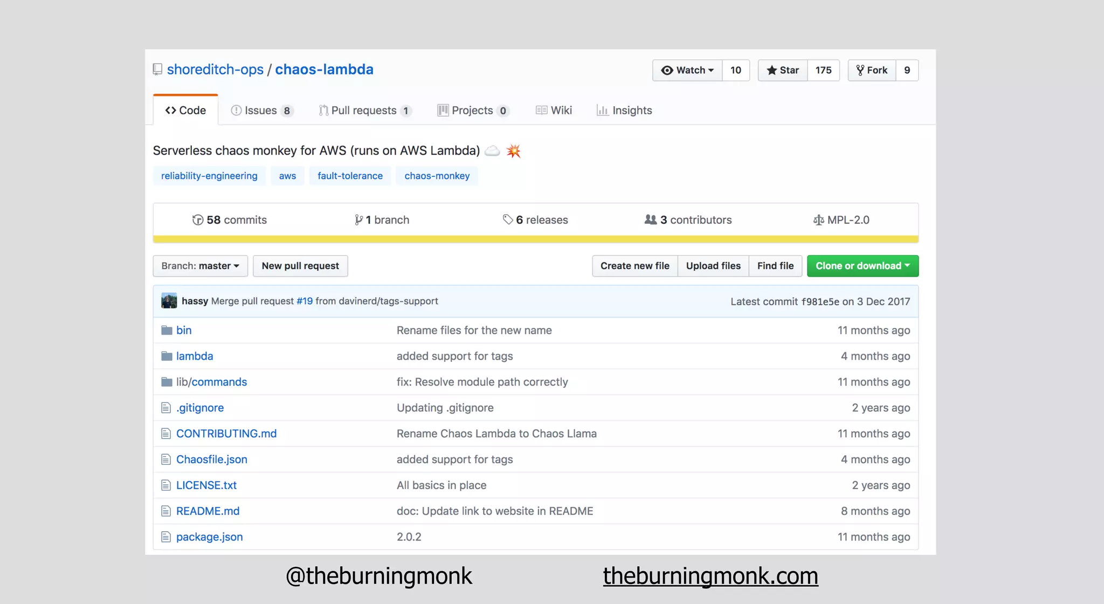
Task: Star the chaos-lambda repository
Action: [783, 70]
